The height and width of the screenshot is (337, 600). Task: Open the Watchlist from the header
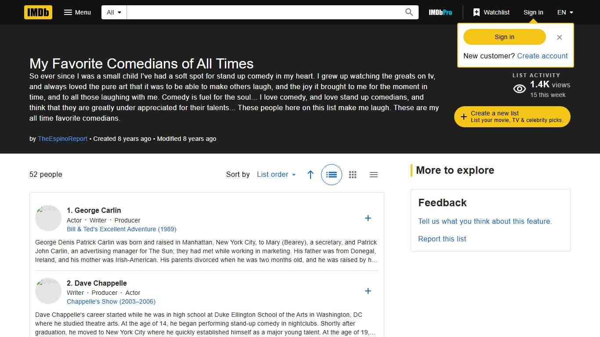click(491, 12)
